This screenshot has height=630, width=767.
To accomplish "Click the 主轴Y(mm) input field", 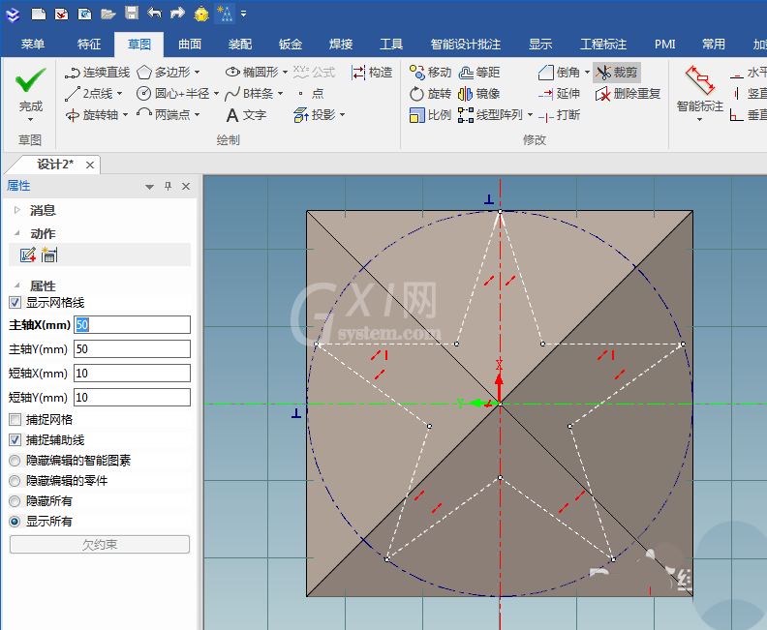I will point(132,349).
